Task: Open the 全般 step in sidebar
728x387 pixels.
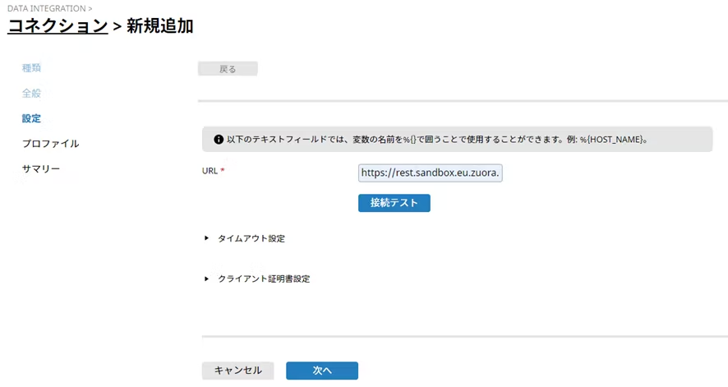Action: (31, 93)
